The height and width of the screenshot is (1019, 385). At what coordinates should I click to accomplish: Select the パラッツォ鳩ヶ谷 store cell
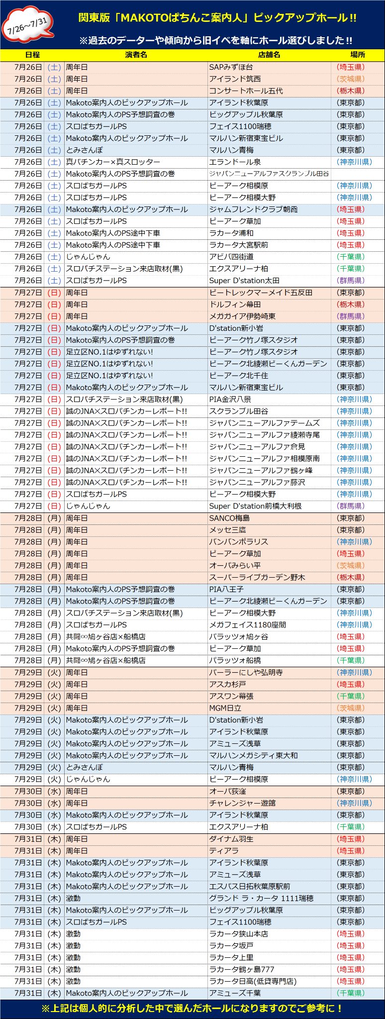coord(269,637)
